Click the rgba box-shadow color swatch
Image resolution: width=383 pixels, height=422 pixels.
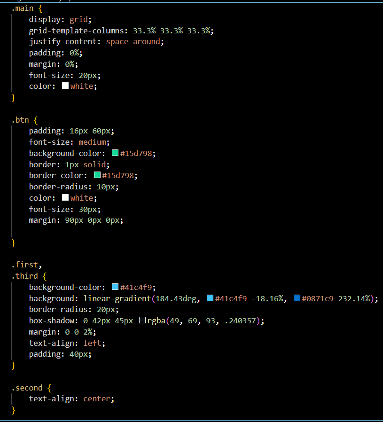[x=142, y=320]
